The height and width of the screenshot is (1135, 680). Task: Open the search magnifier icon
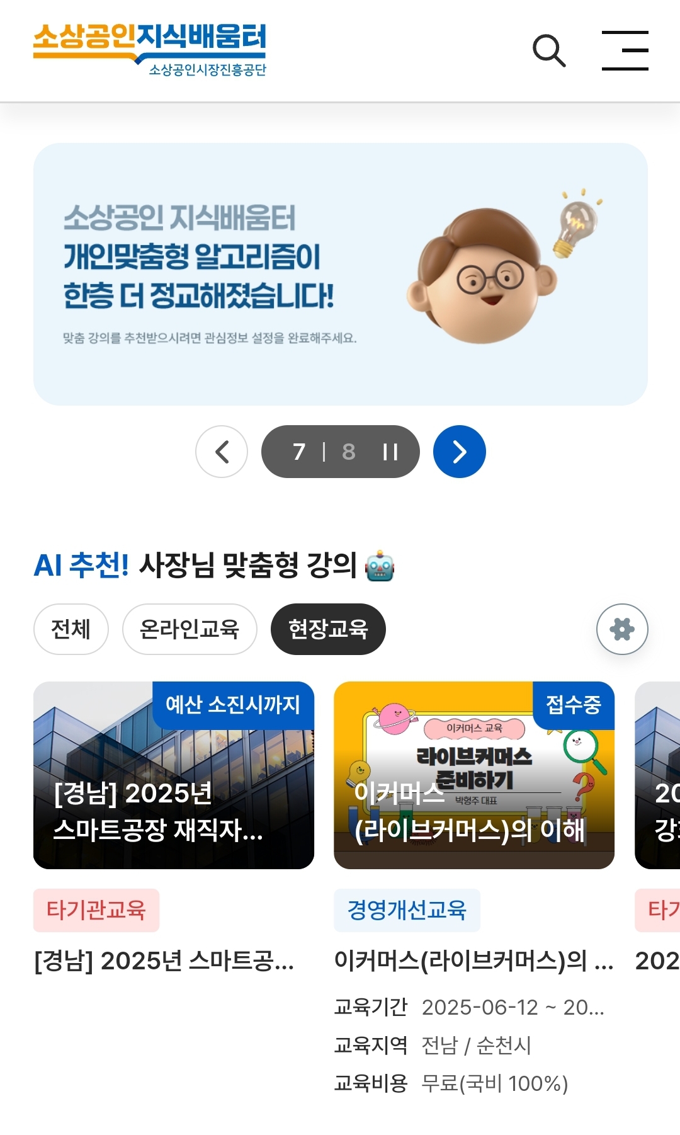pos(549,50)
